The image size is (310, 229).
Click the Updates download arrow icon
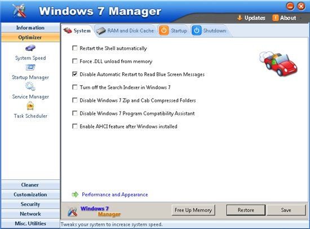(240, 18)
